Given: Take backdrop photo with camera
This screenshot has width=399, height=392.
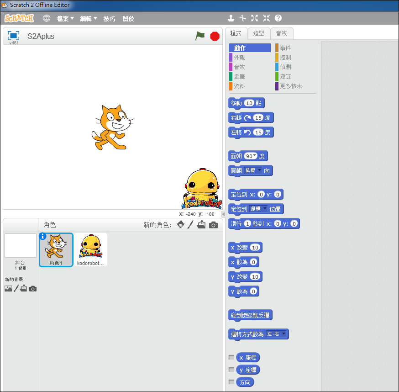Looking at the screenshot, I should click(33, 289).
